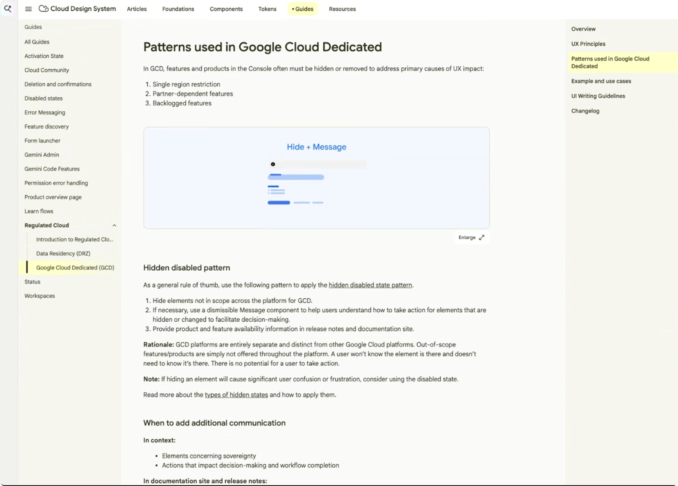Go to the Tokens tab
This screenshot has width=678, height=486.
pyautogui.click(x=267, y=9)
